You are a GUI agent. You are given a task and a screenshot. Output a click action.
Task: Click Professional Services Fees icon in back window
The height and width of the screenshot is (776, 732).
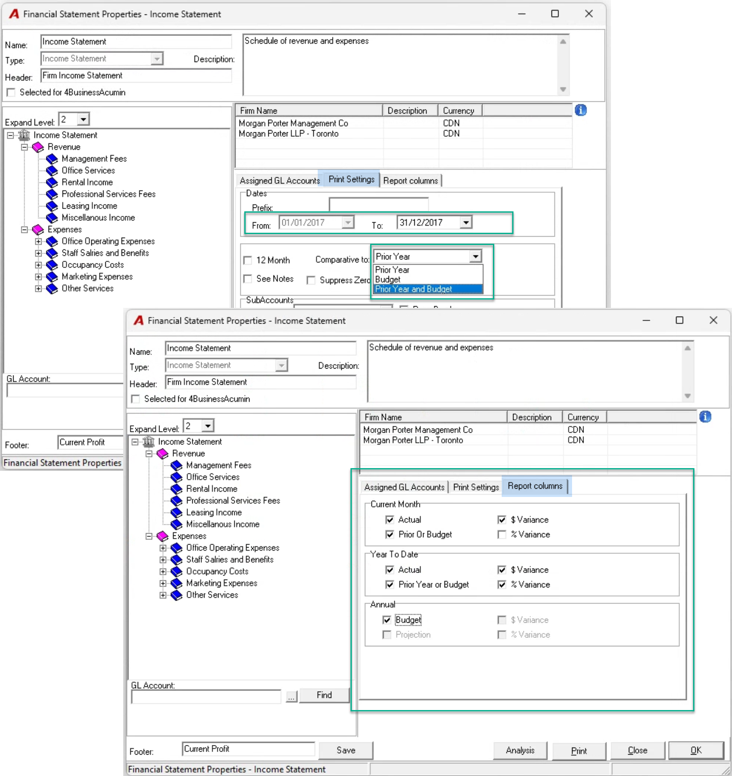pyautogui.click(x=52, y=194)
